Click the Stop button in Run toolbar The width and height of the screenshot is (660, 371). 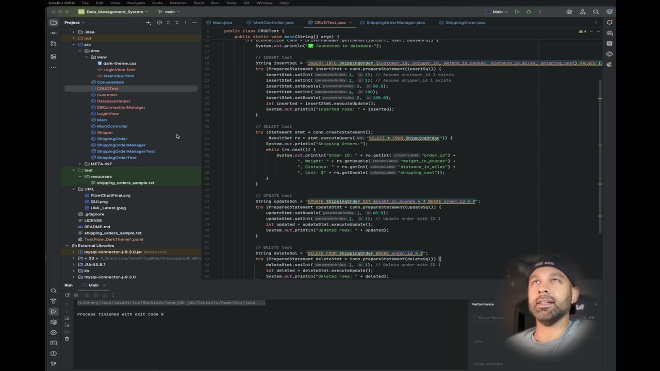pos(76,295)
